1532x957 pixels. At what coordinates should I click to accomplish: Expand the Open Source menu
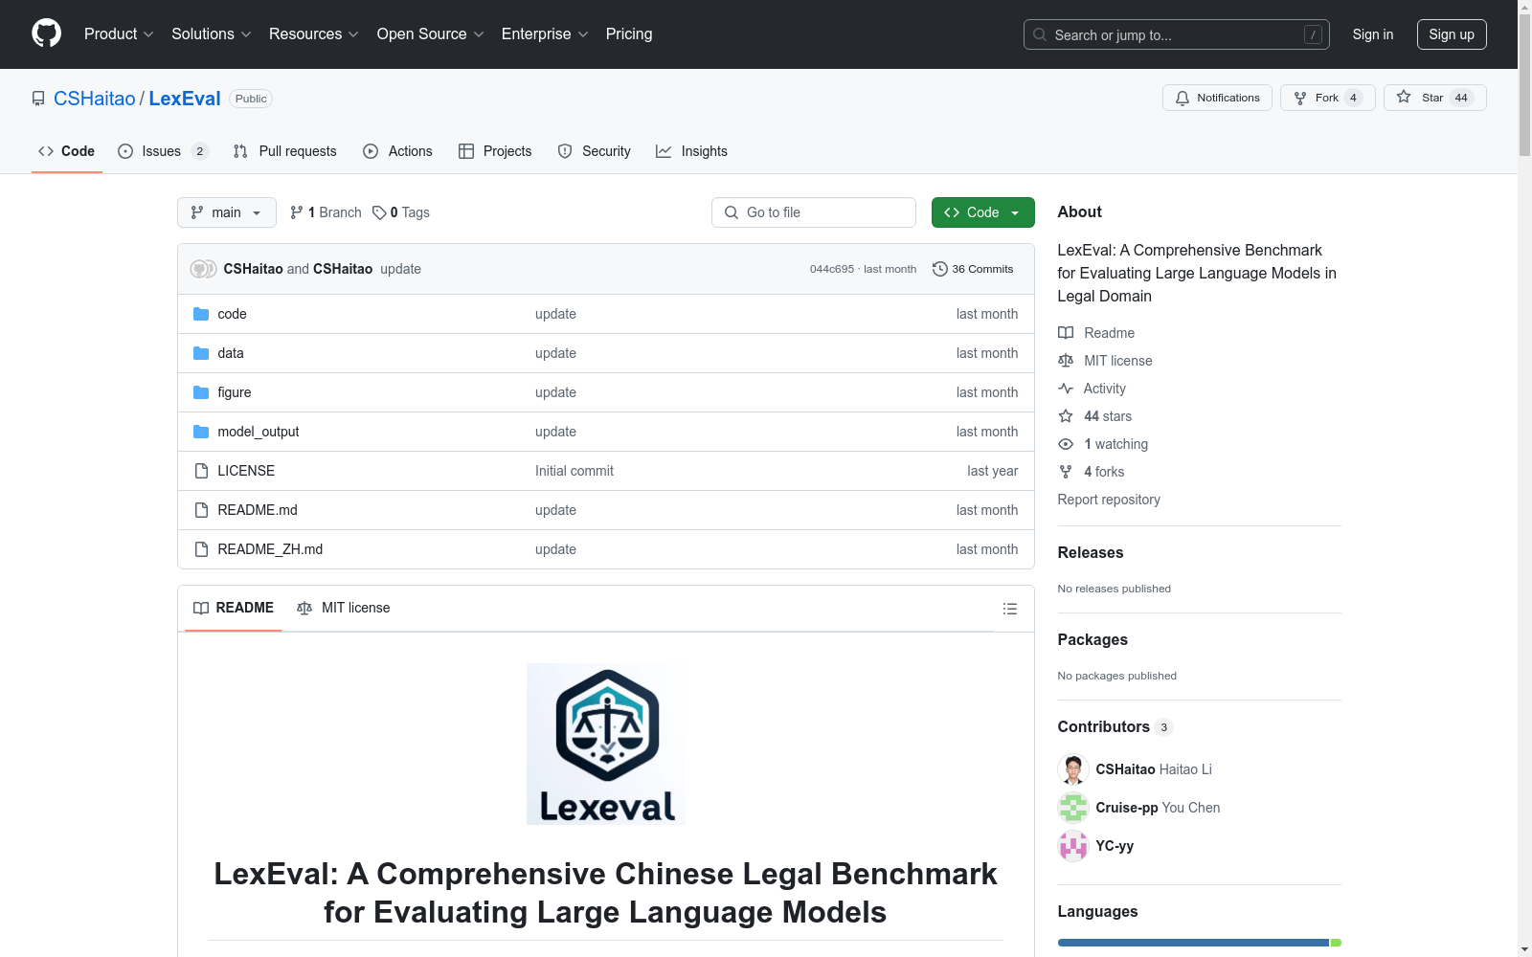click(x=431, y=34)
